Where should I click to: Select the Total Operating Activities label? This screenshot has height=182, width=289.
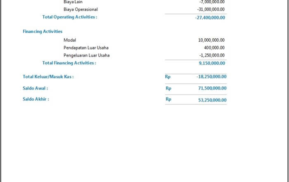[70, 17]
